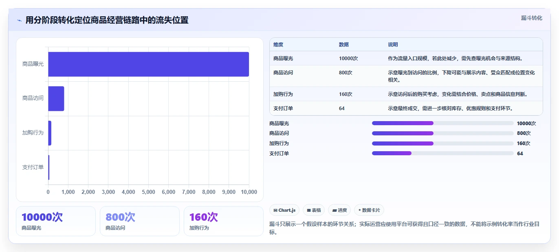Click the 商品曝光 label beside the progress bars

tap(279, 124)
